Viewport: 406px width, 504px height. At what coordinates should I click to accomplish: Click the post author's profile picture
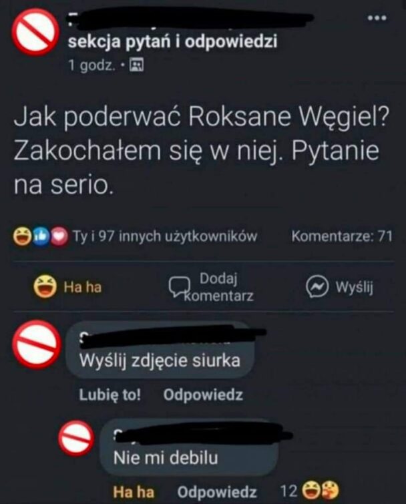click(35, 32)
